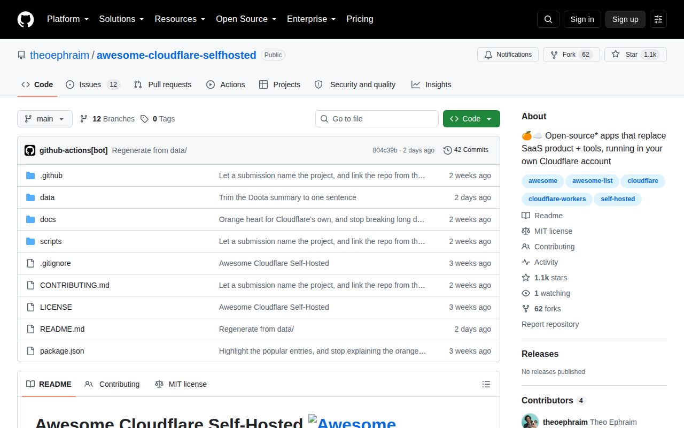
Task: Select the Contributing README tab
Action: [x=112, y=384]
